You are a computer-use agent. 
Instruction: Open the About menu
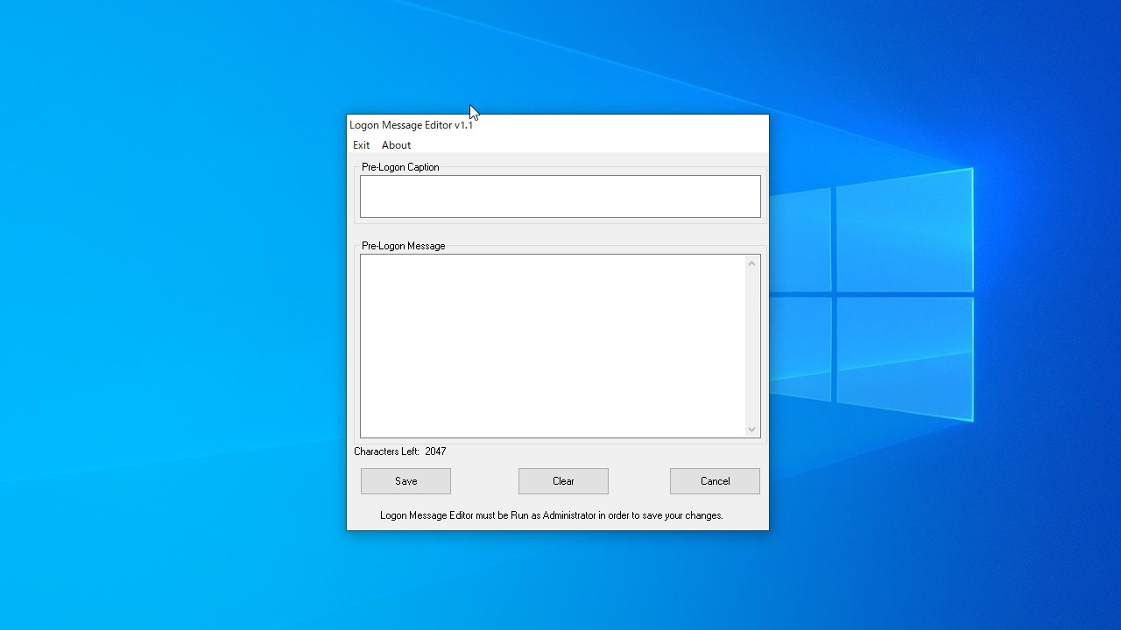click(396, 145)
